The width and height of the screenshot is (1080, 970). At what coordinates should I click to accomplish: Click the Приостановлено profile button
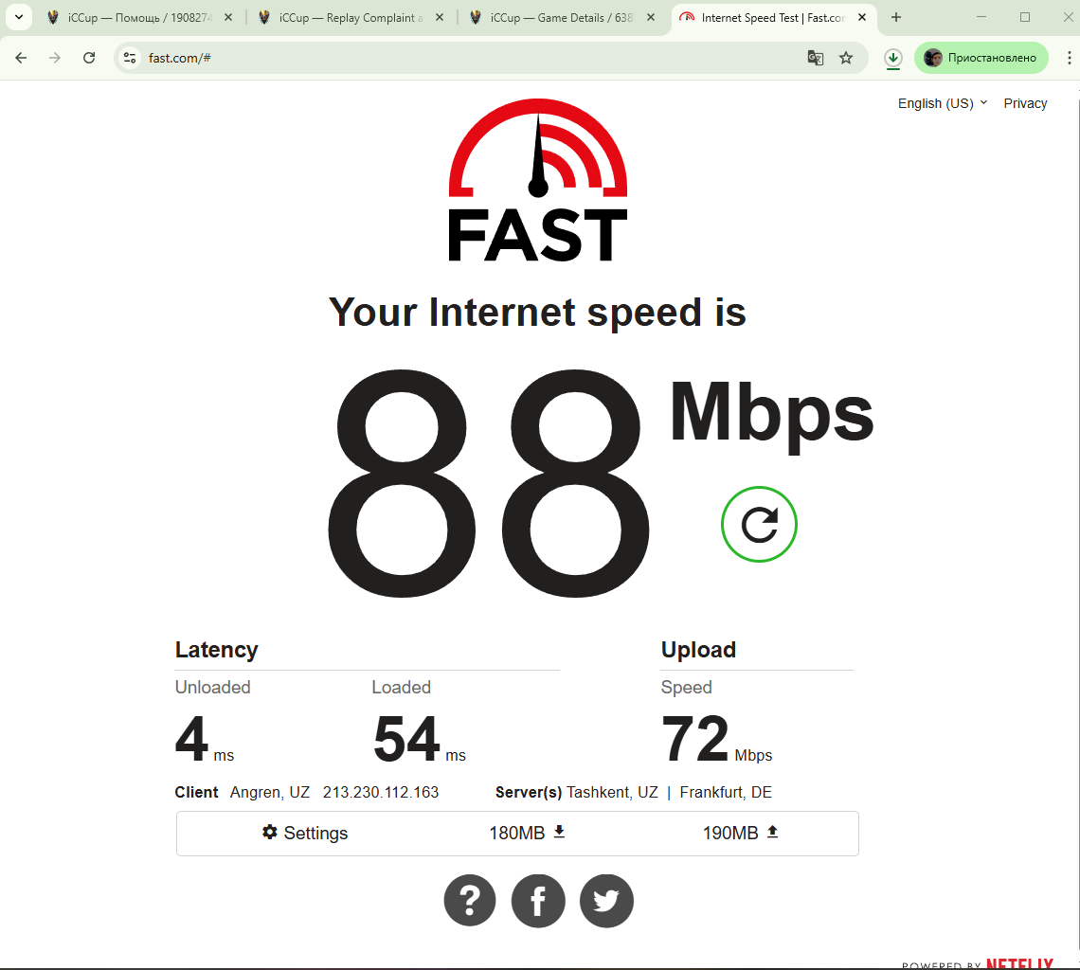[981, 58]
